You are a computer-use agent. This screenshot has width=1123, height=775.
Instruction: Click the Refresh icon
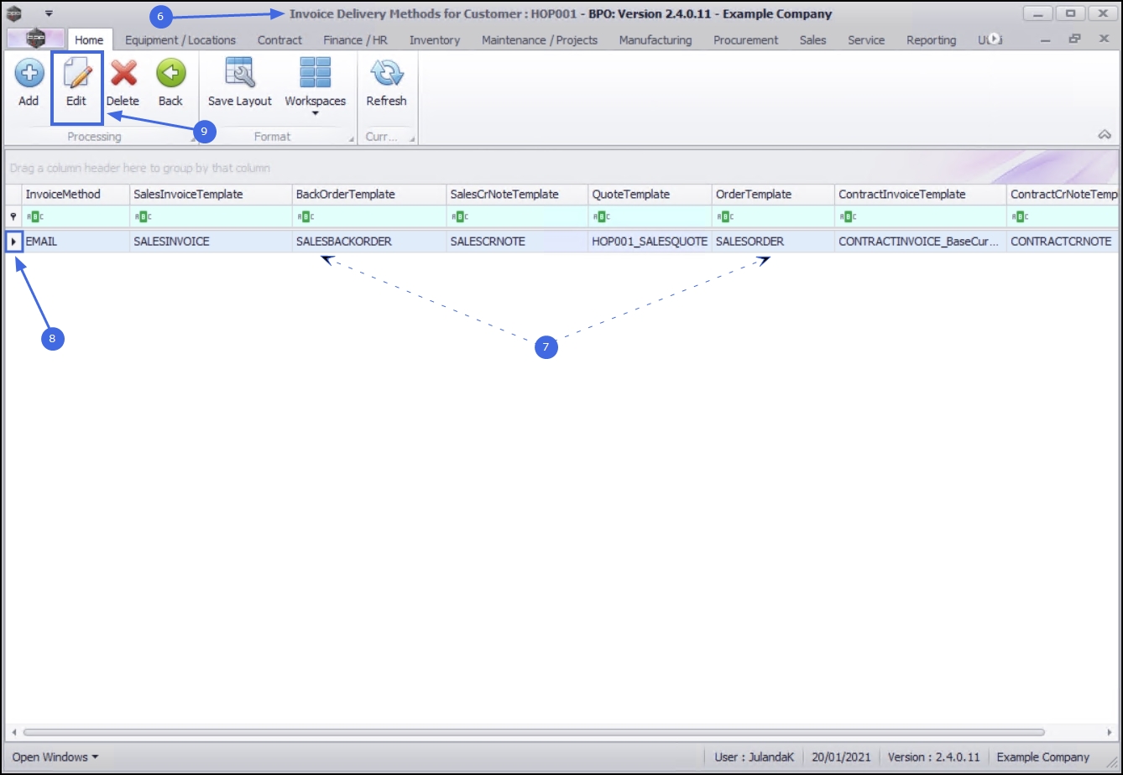[x=386, y=74]
